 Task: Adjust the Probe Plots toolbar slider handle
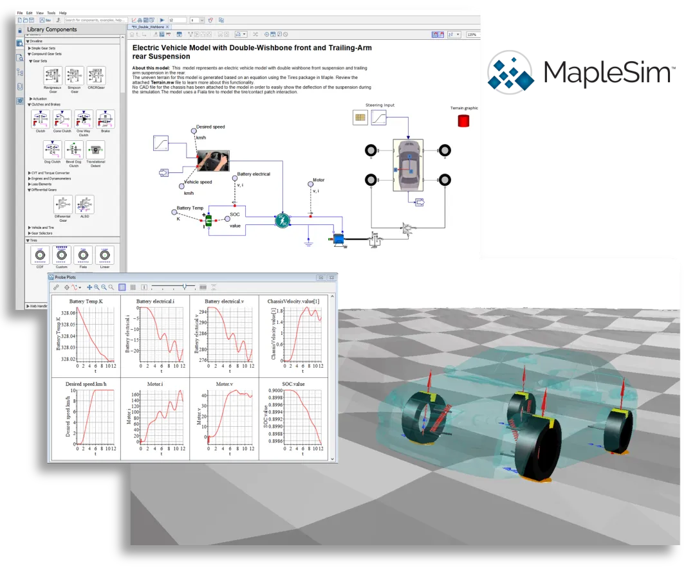[x=185, y=287]
